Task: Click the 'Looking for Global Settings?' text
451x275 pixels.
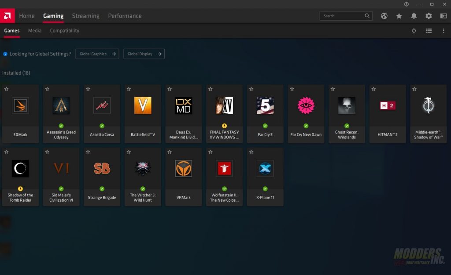Action: click(x=40, y=54)
